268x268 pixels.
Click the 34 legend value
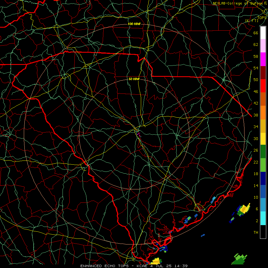click(x=256, y=127)
